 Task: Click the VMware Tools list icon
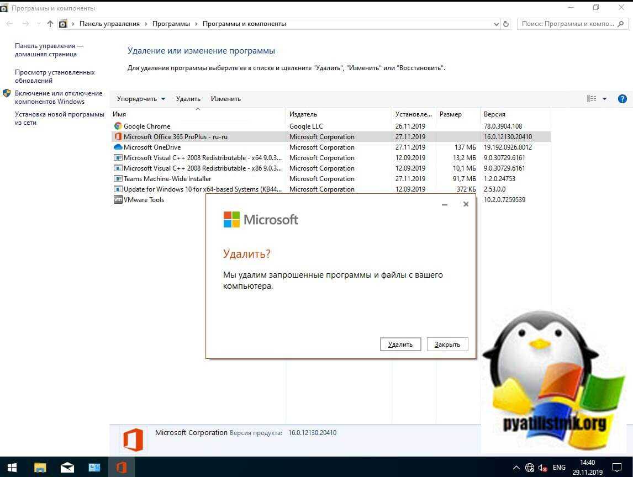(118, 200)
